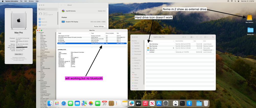Image resolution: width=256 pixels, height=108 pixels.
Task: Expand the Mac Monterey volume row
Action: [x=147, y=44]
